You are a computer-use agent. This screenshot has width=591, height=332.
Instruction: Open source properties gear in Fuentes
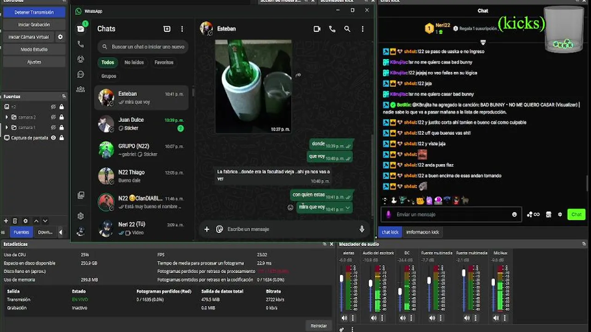point(25,221)
